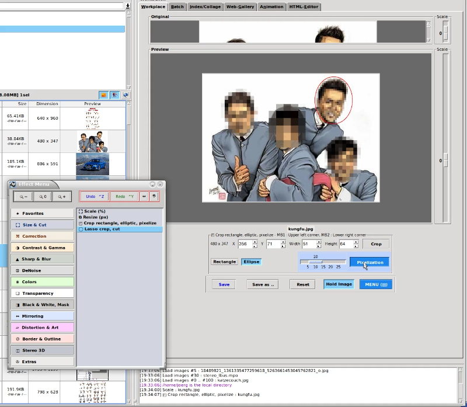This screenshot has width=467, height=407.
Task: Click the Crop button
Action: click(x=376, y=243)
